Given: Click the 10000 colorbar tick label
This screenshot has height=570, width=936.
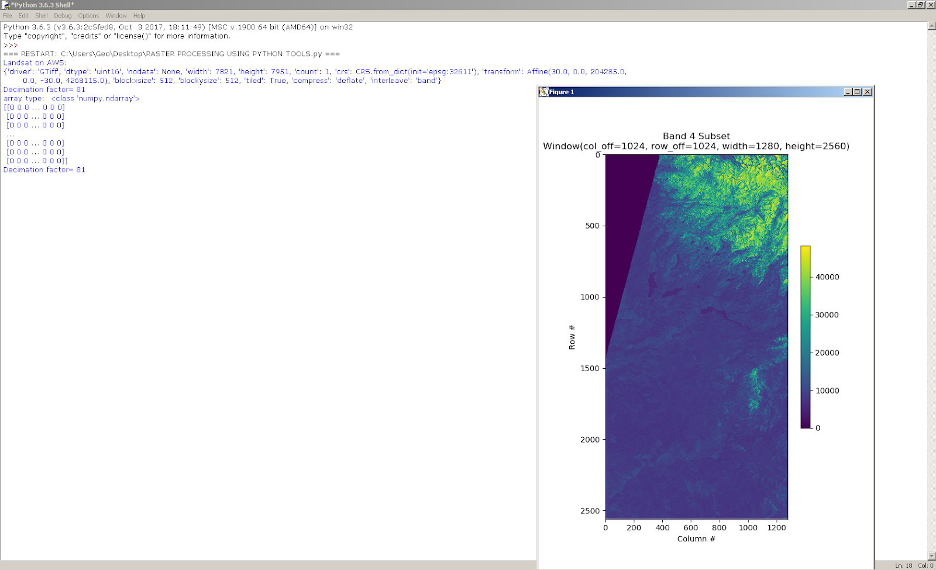Looking at the screenshot, I should pyautogui.click(x=827, y=391).
